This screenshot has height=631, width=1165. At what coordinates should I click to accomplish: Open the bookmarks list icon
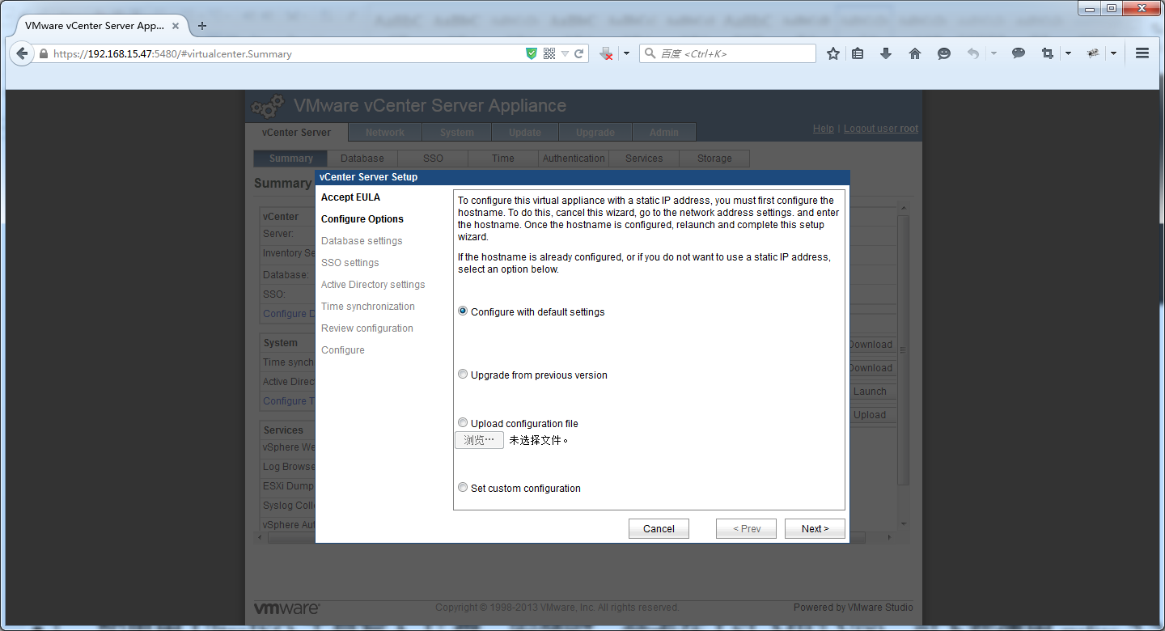(858, 53)
